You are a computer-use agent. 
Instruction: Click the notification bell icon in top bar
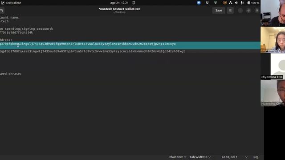134,3
